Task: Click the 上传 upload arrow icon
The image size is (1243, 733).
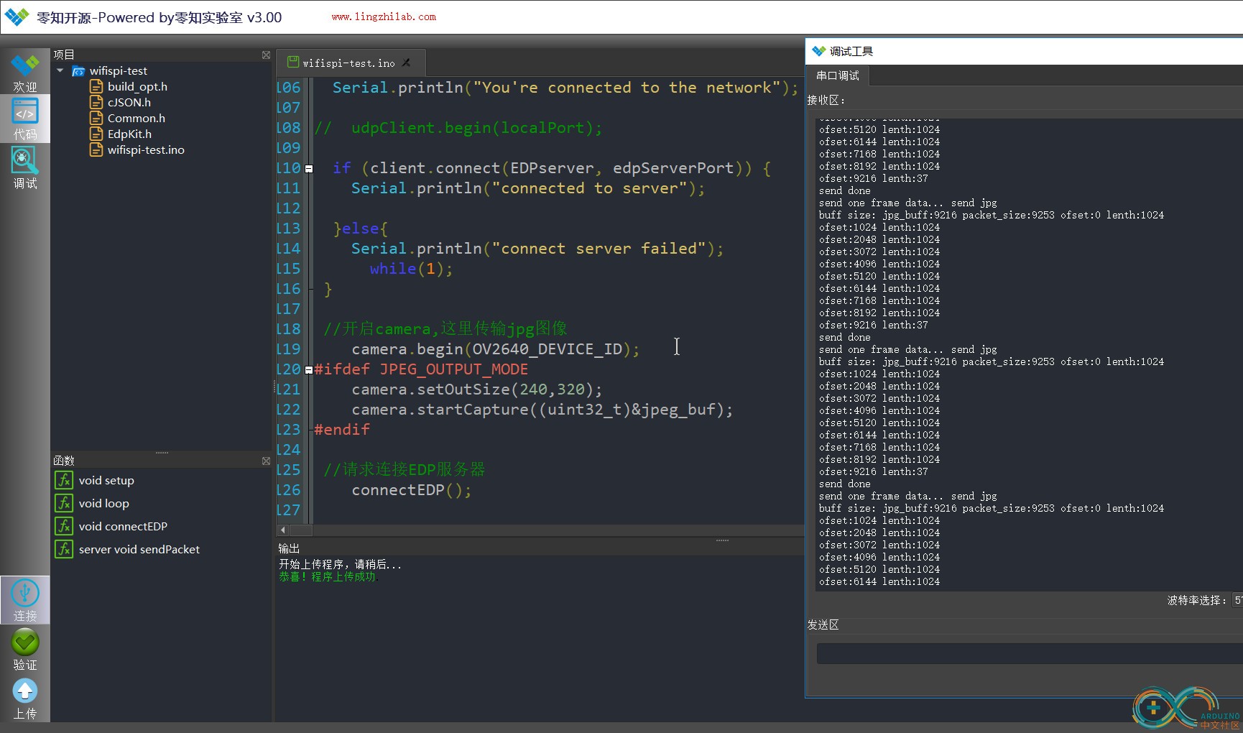Action: [24, 699]
